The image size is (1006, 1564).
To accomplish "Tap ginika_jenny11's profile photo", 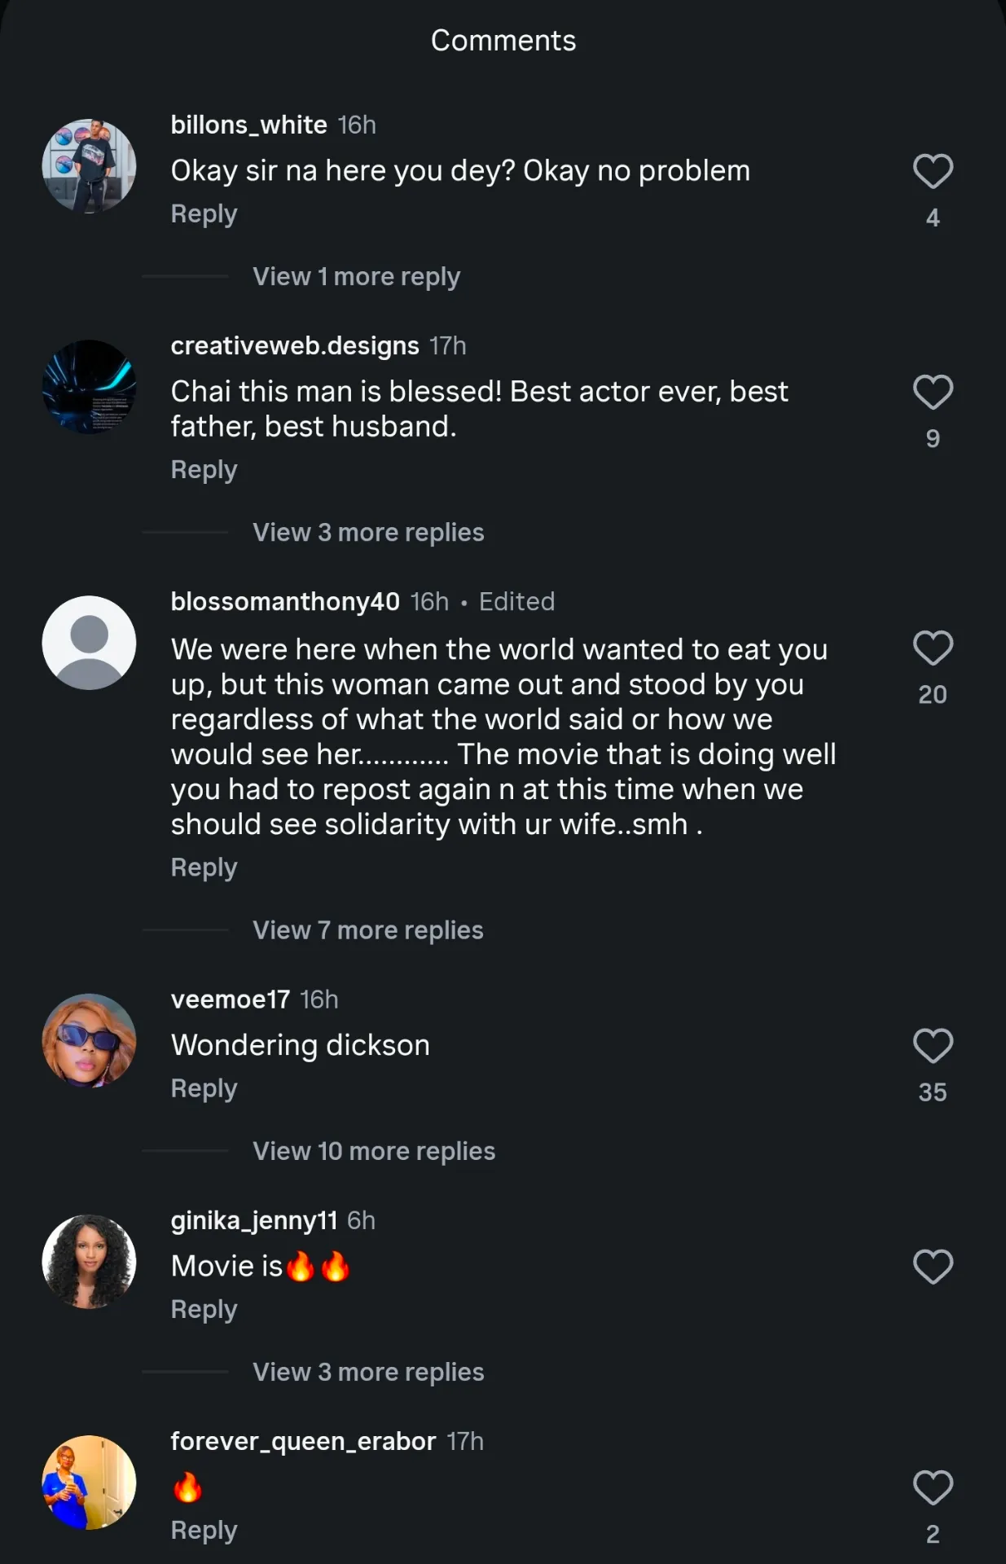I will pos(89,1262).
